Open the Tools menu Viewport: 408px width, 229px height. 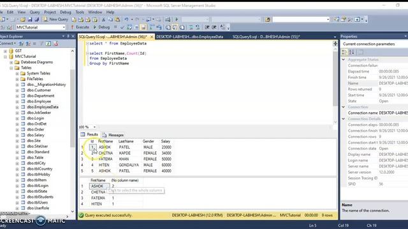point(80,12)
